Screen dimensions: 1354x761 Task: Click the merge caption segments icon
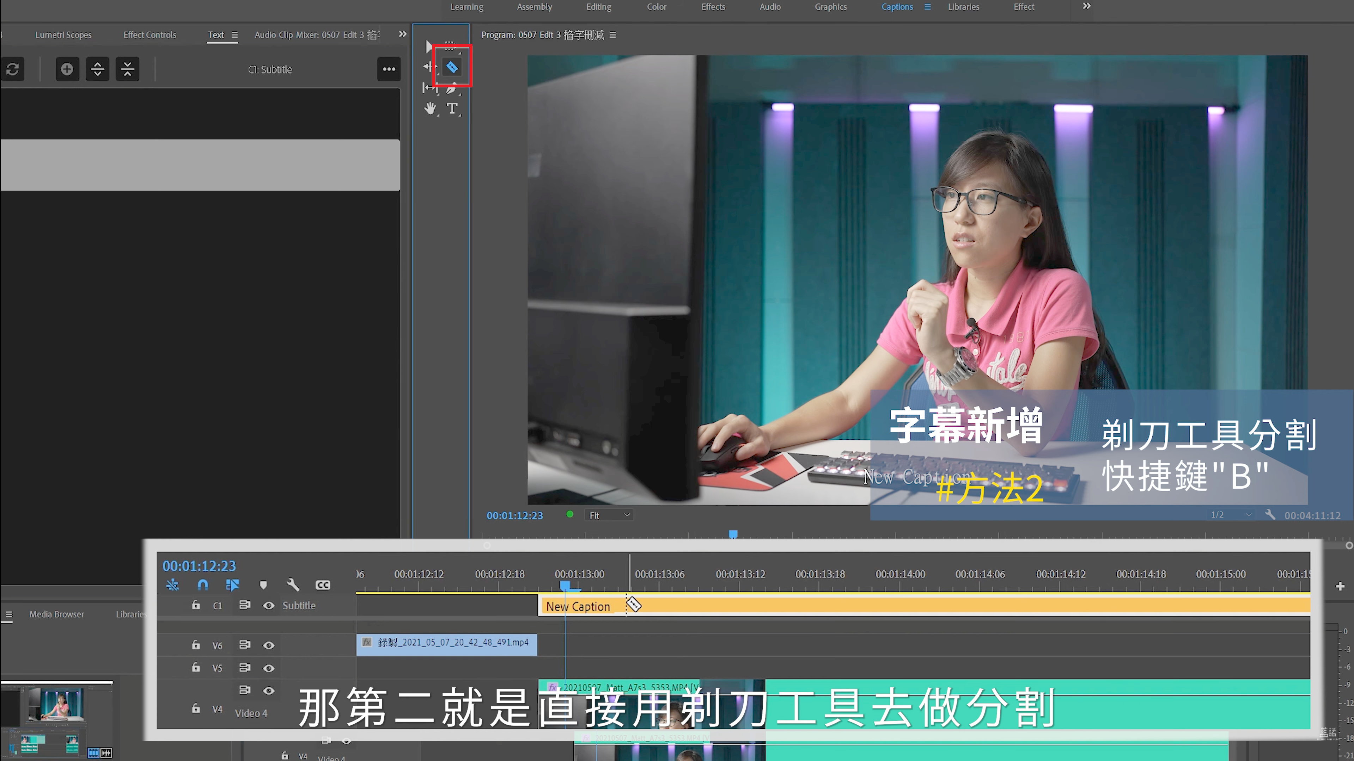(x=127, y=69)
